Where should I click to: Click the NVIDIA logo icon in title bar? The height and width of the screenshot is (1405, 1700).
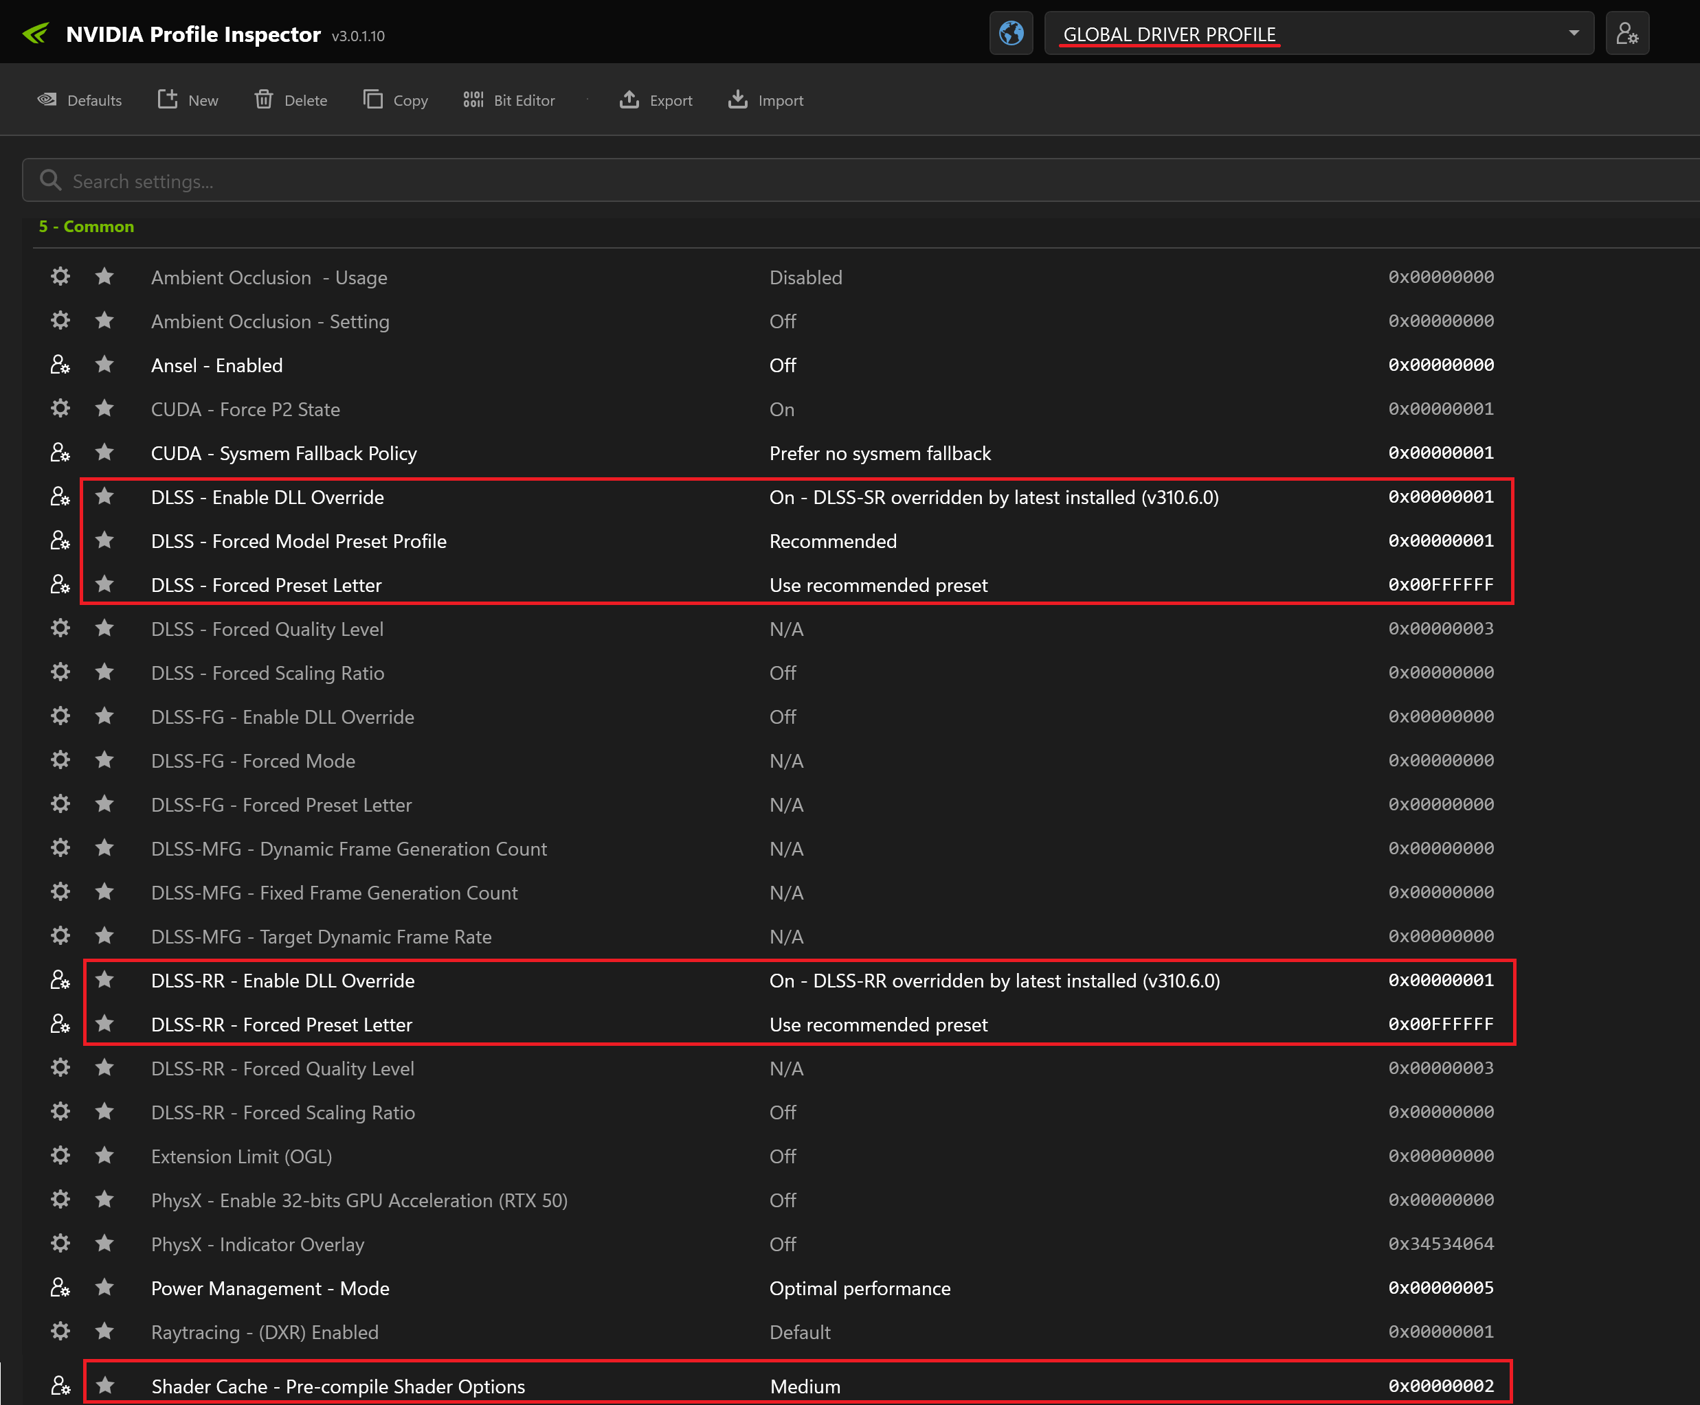point(36,34)
